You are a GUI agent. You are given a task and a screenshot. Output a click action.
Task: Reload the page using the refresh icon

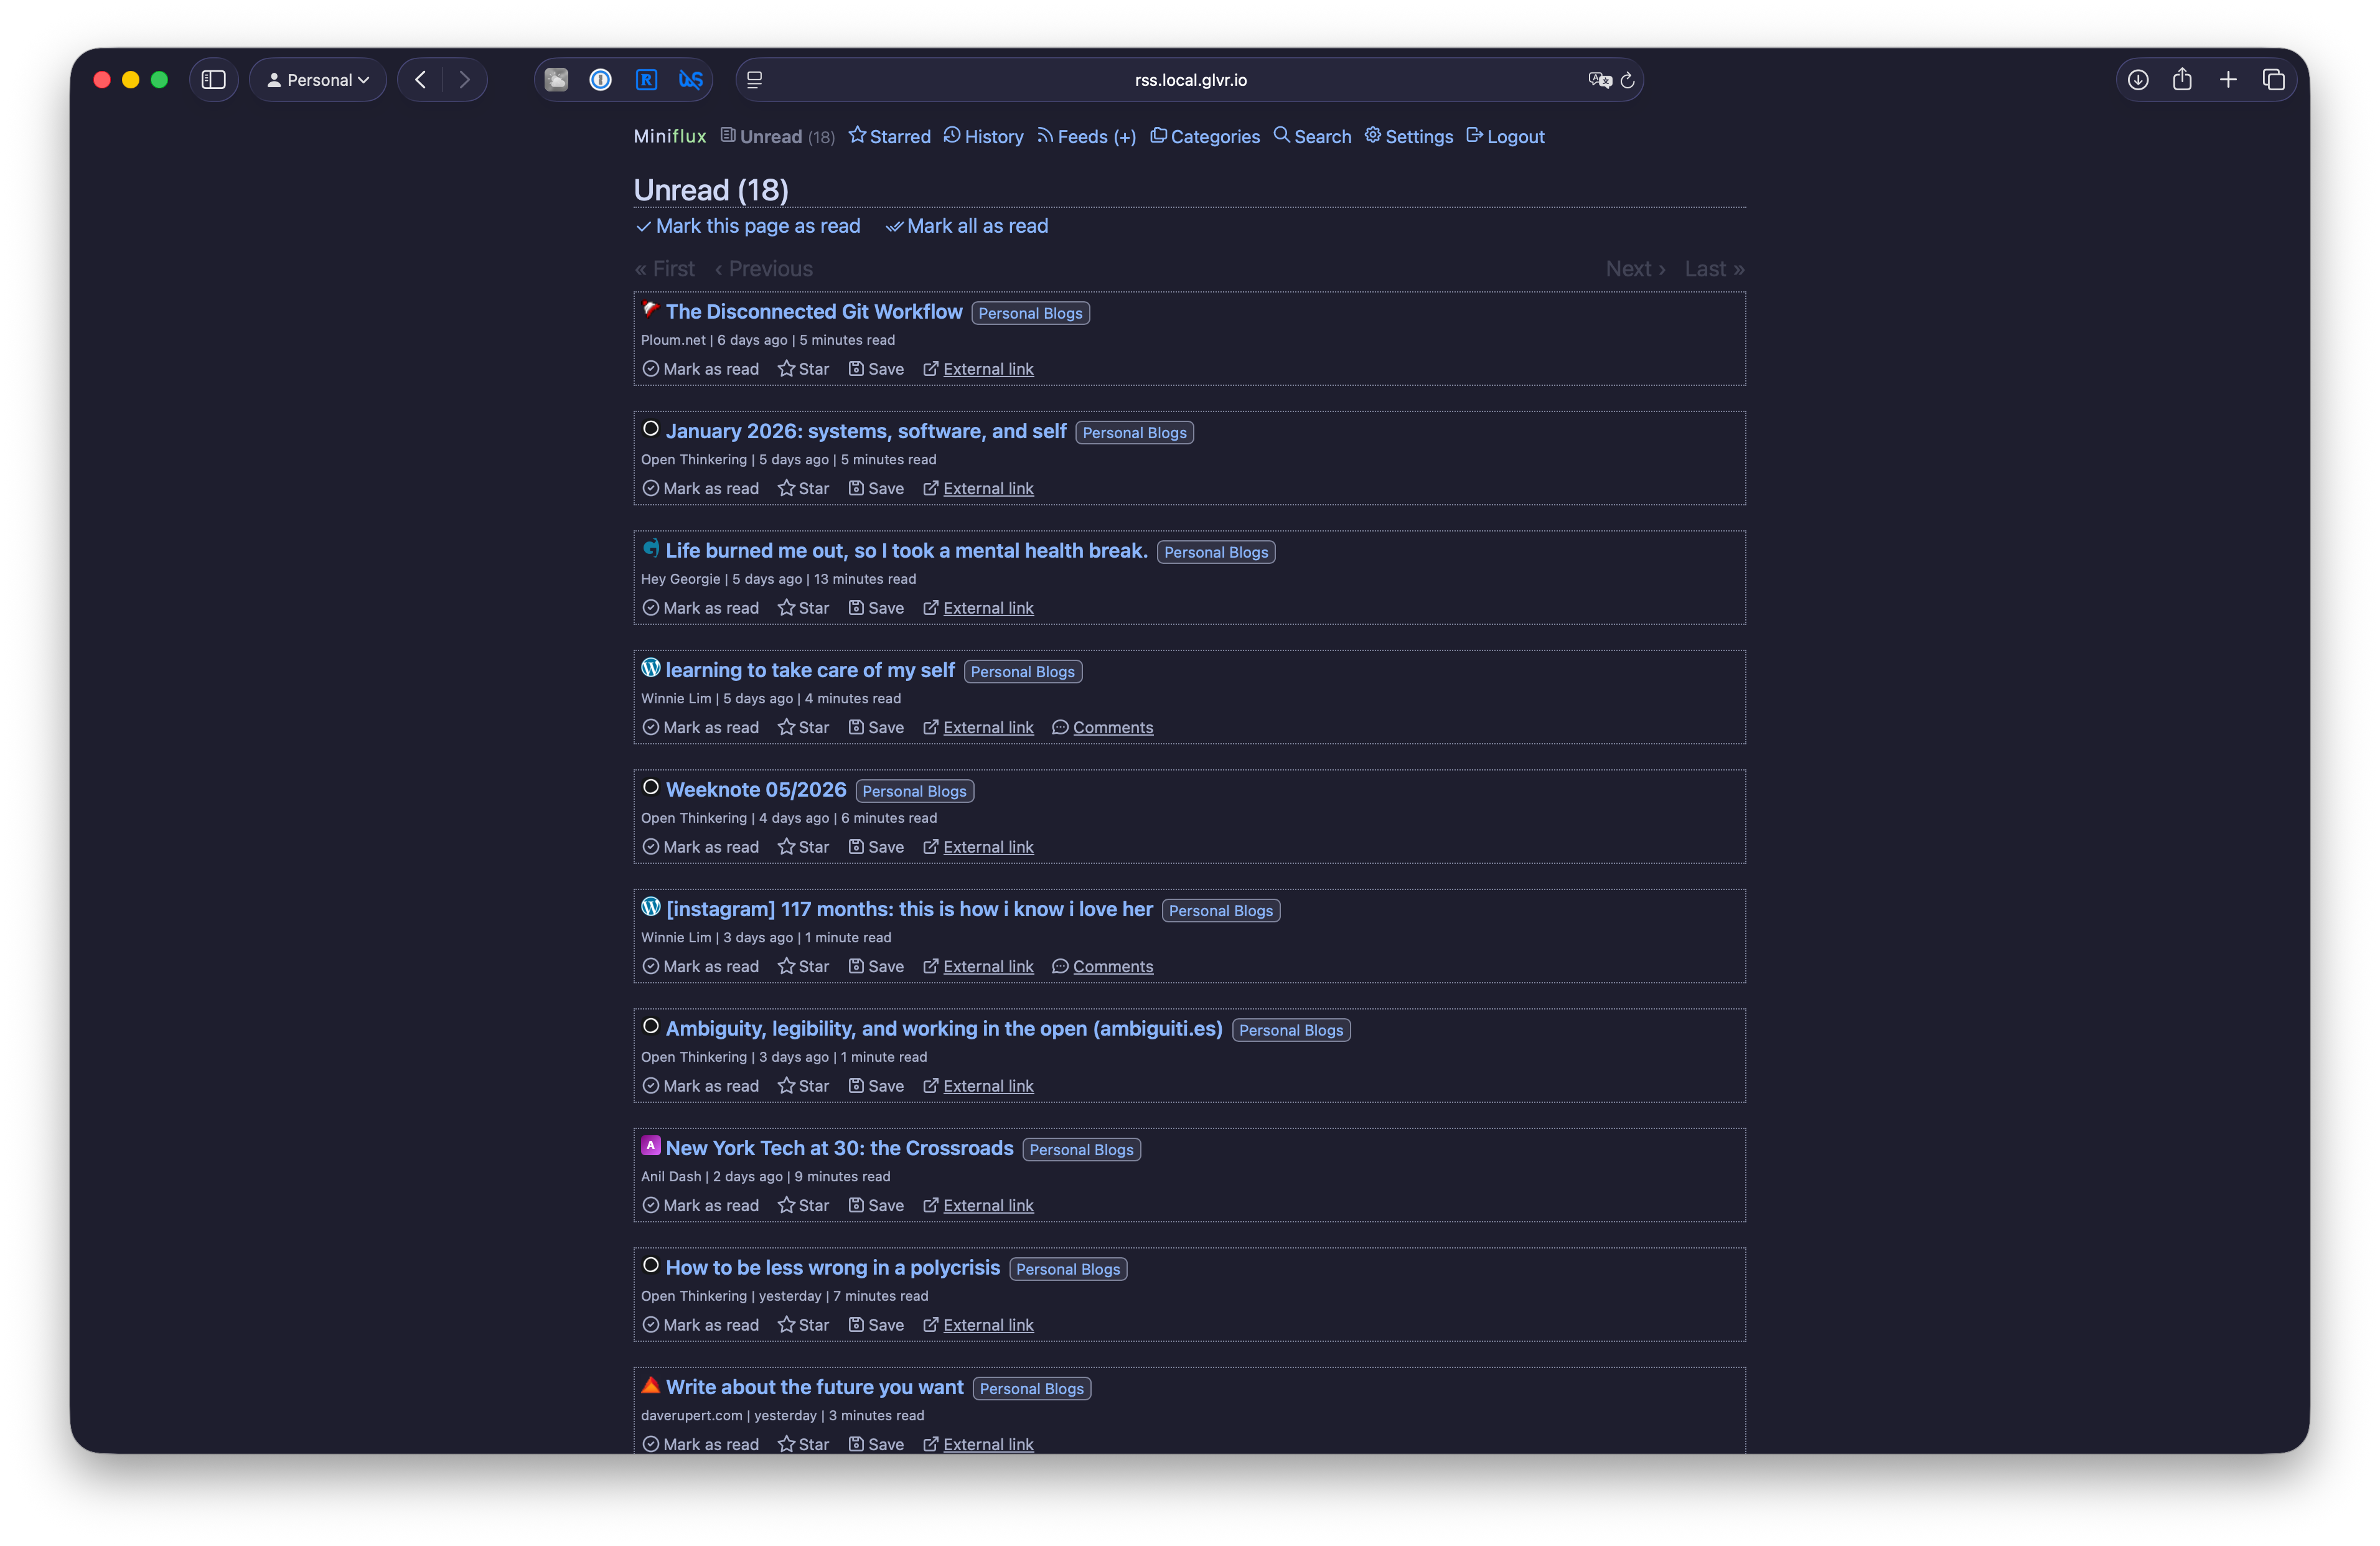(1628, 80)
